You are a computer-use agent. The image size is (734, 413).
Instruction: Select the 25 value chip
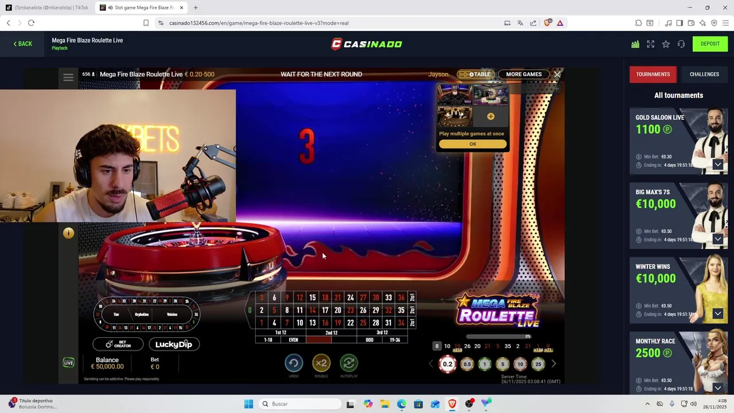coord(538,364)
